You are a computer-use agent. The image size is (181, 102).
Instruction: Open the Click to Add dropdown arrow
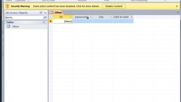coord(132,17)
